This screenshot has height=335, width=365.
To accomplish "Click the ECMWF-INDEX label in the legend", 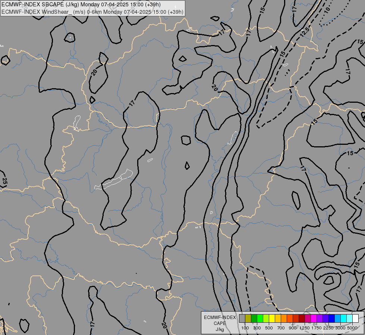I will (220, 318).
